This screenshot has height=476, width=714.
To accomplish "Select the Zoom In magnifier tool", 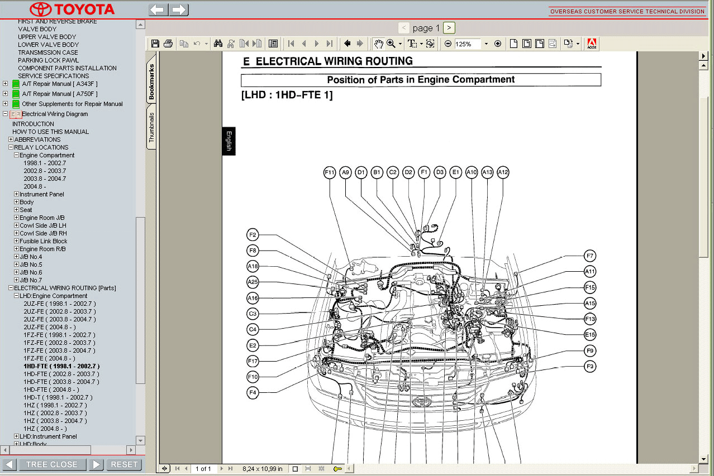I will click(391, 44).
